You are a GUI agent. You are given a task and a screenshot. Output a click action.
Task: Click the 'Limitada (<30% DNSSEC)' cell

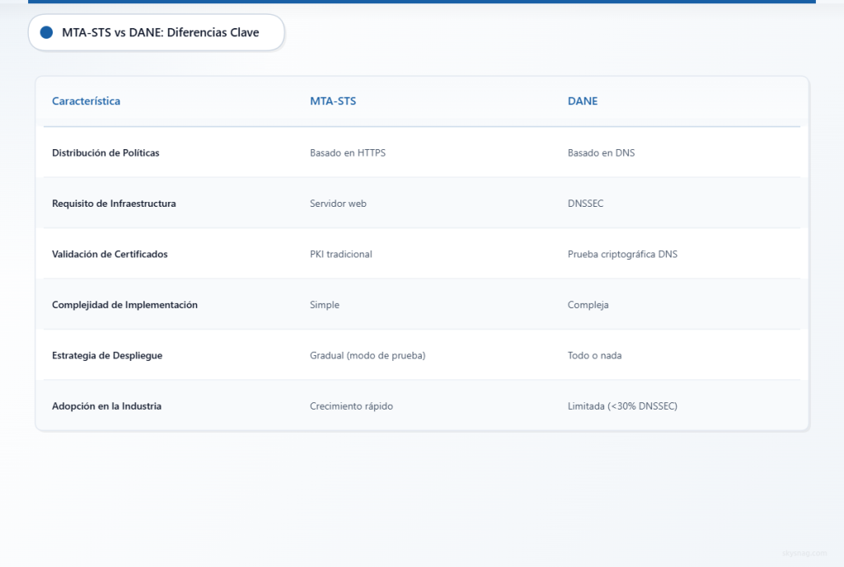point(622,406)
